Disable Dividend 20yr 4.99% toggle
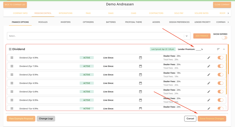The image size is (235, 127). coord(220,83)
